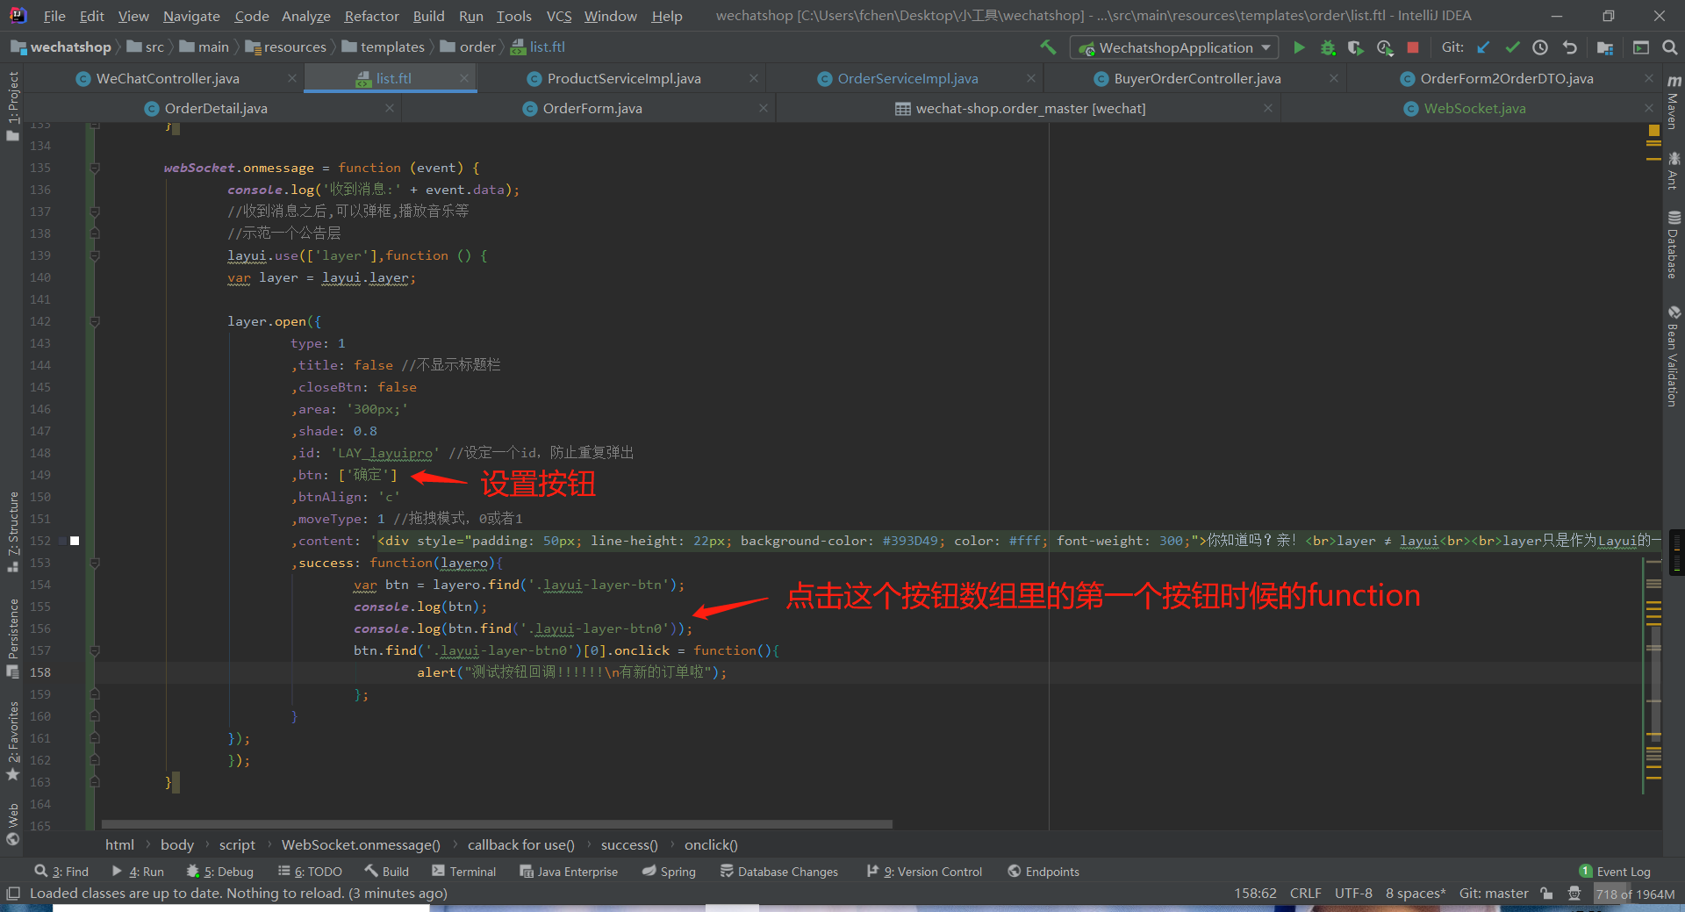Collapse the code fold at line 142
Image resolution: width=1685 pixels, height=912 pixels.
pyautogui.click(x=94, y=321)
